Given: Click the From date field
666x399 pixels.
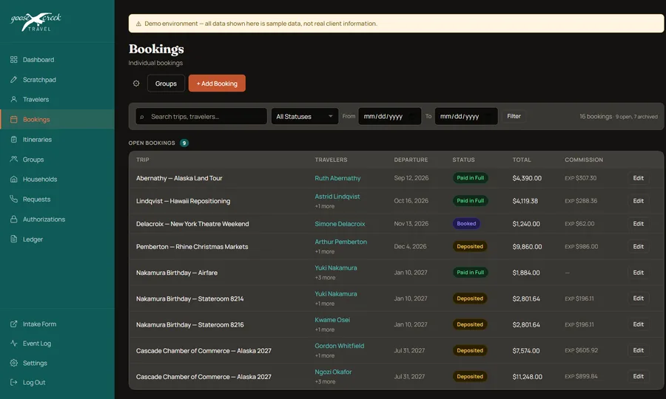Looking at the screenshot, I should (x=389, y=116).
